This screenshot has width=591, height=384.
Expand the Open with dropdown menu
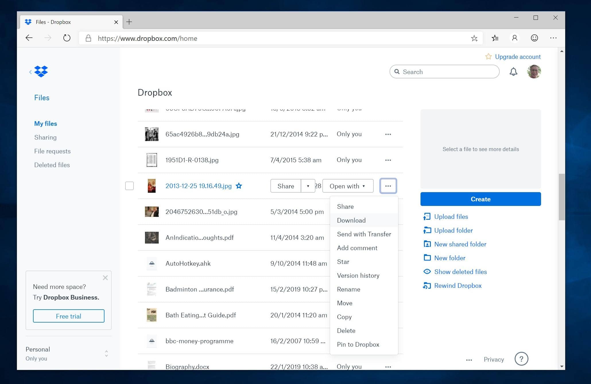347,186
